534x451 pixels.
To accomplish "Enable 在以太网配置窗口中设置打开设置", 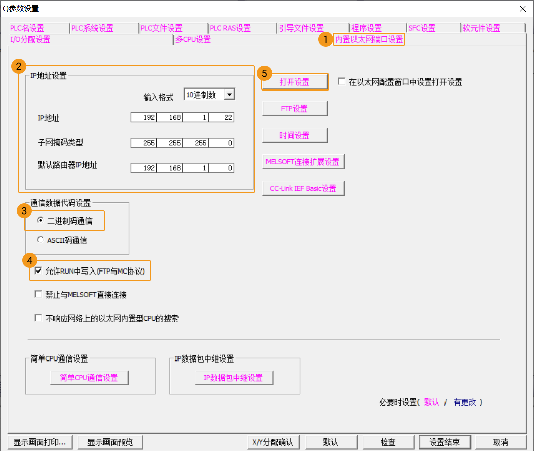I will click(x=340, y=82).
